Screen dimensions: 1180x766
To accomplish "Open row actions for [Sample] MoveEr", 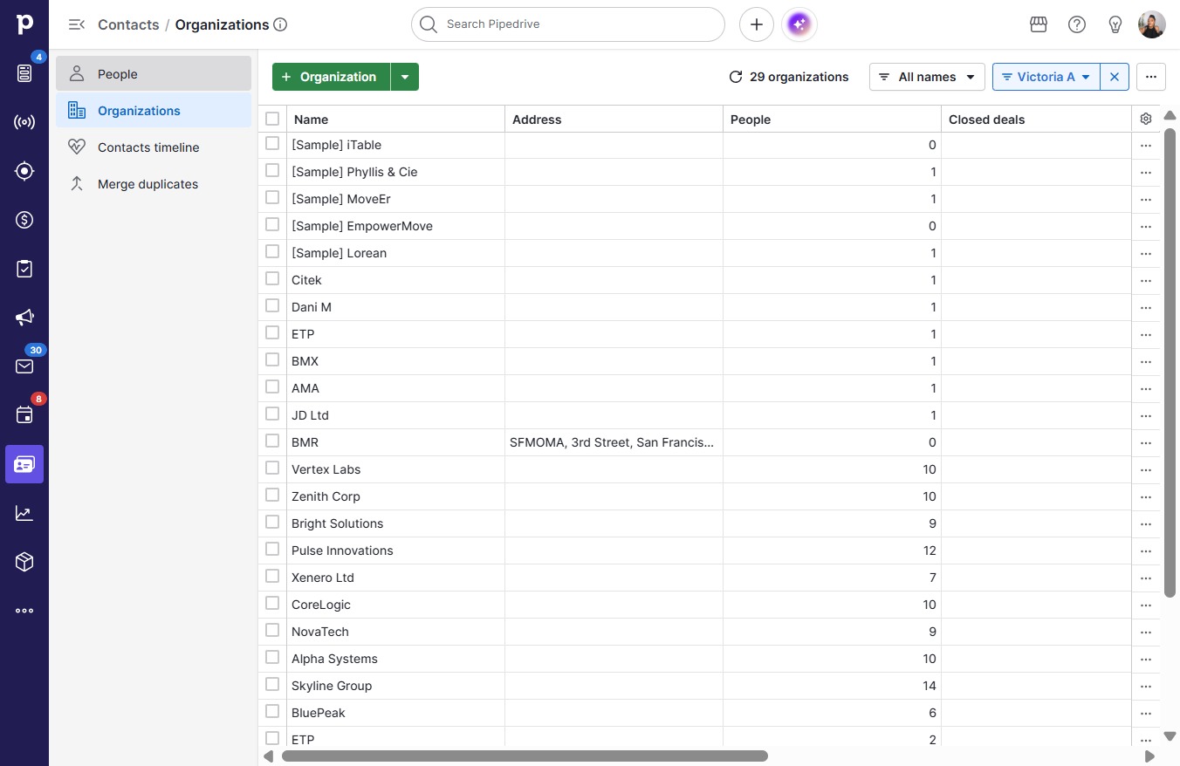I will (1146, 200).
